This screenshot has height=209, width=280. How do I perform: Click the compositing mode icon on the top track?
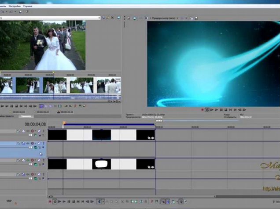pyautogui.click(x=35, y=135)
